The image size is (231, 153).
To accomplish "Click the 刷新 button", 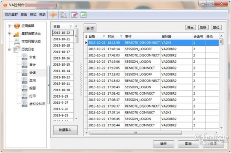I will coord(203,28).
